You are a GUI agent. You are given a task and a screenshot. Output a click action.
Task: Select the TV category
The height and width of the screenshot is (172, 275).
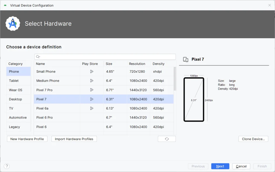19,108
